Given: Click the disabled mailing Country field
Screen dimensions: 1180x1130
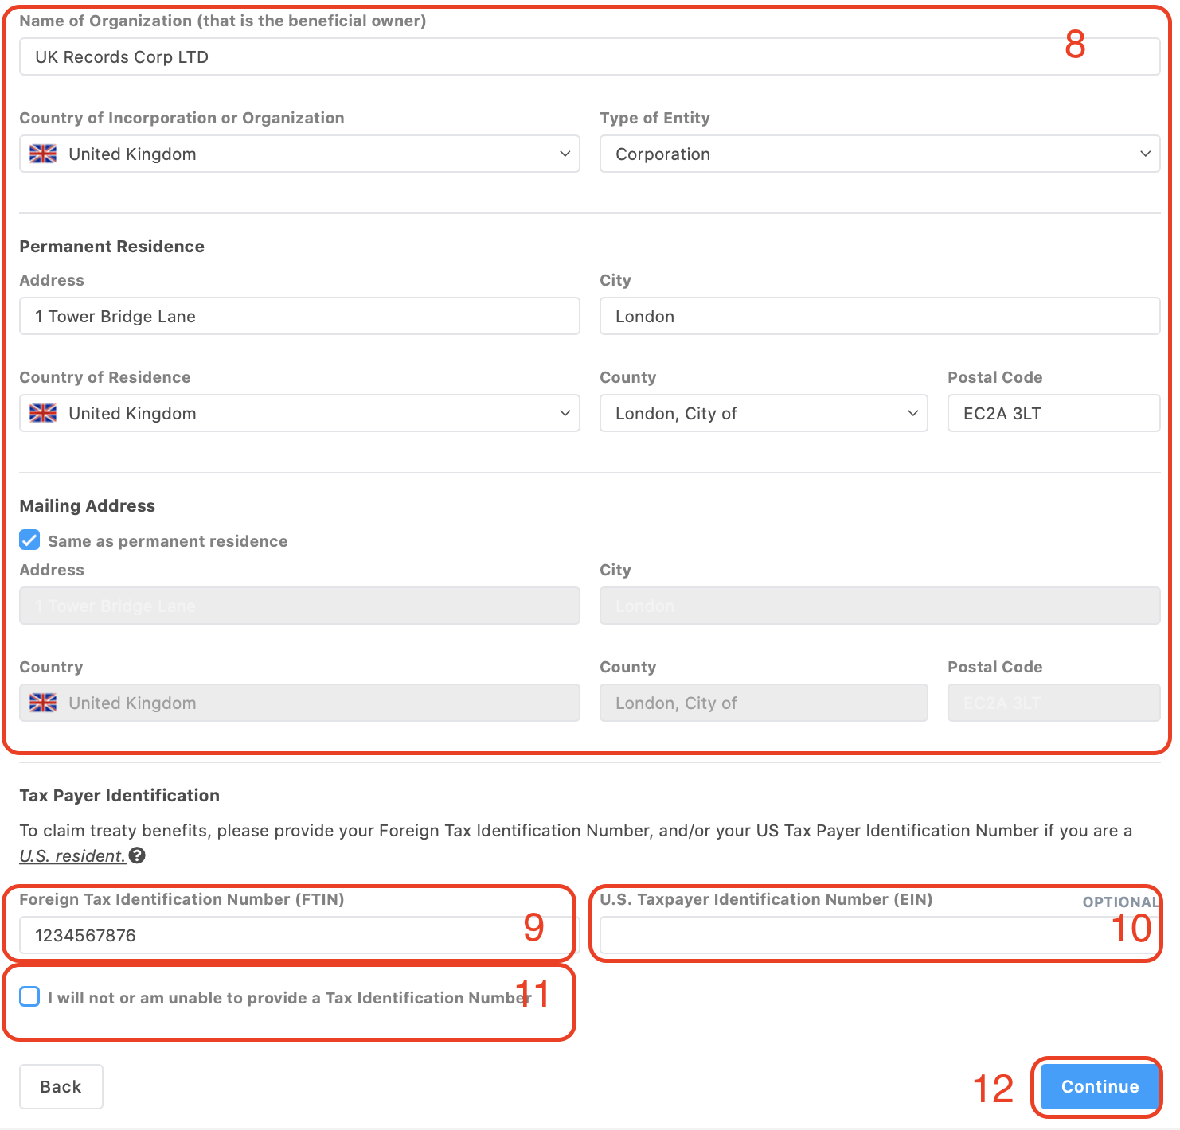Looking at the screenshot, I should [x=299, y=703].
